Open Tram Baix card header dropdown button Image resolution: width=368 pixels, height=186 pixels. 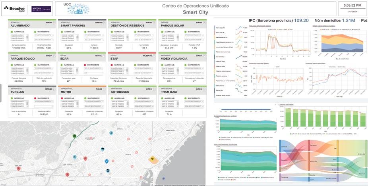(205, 89)
